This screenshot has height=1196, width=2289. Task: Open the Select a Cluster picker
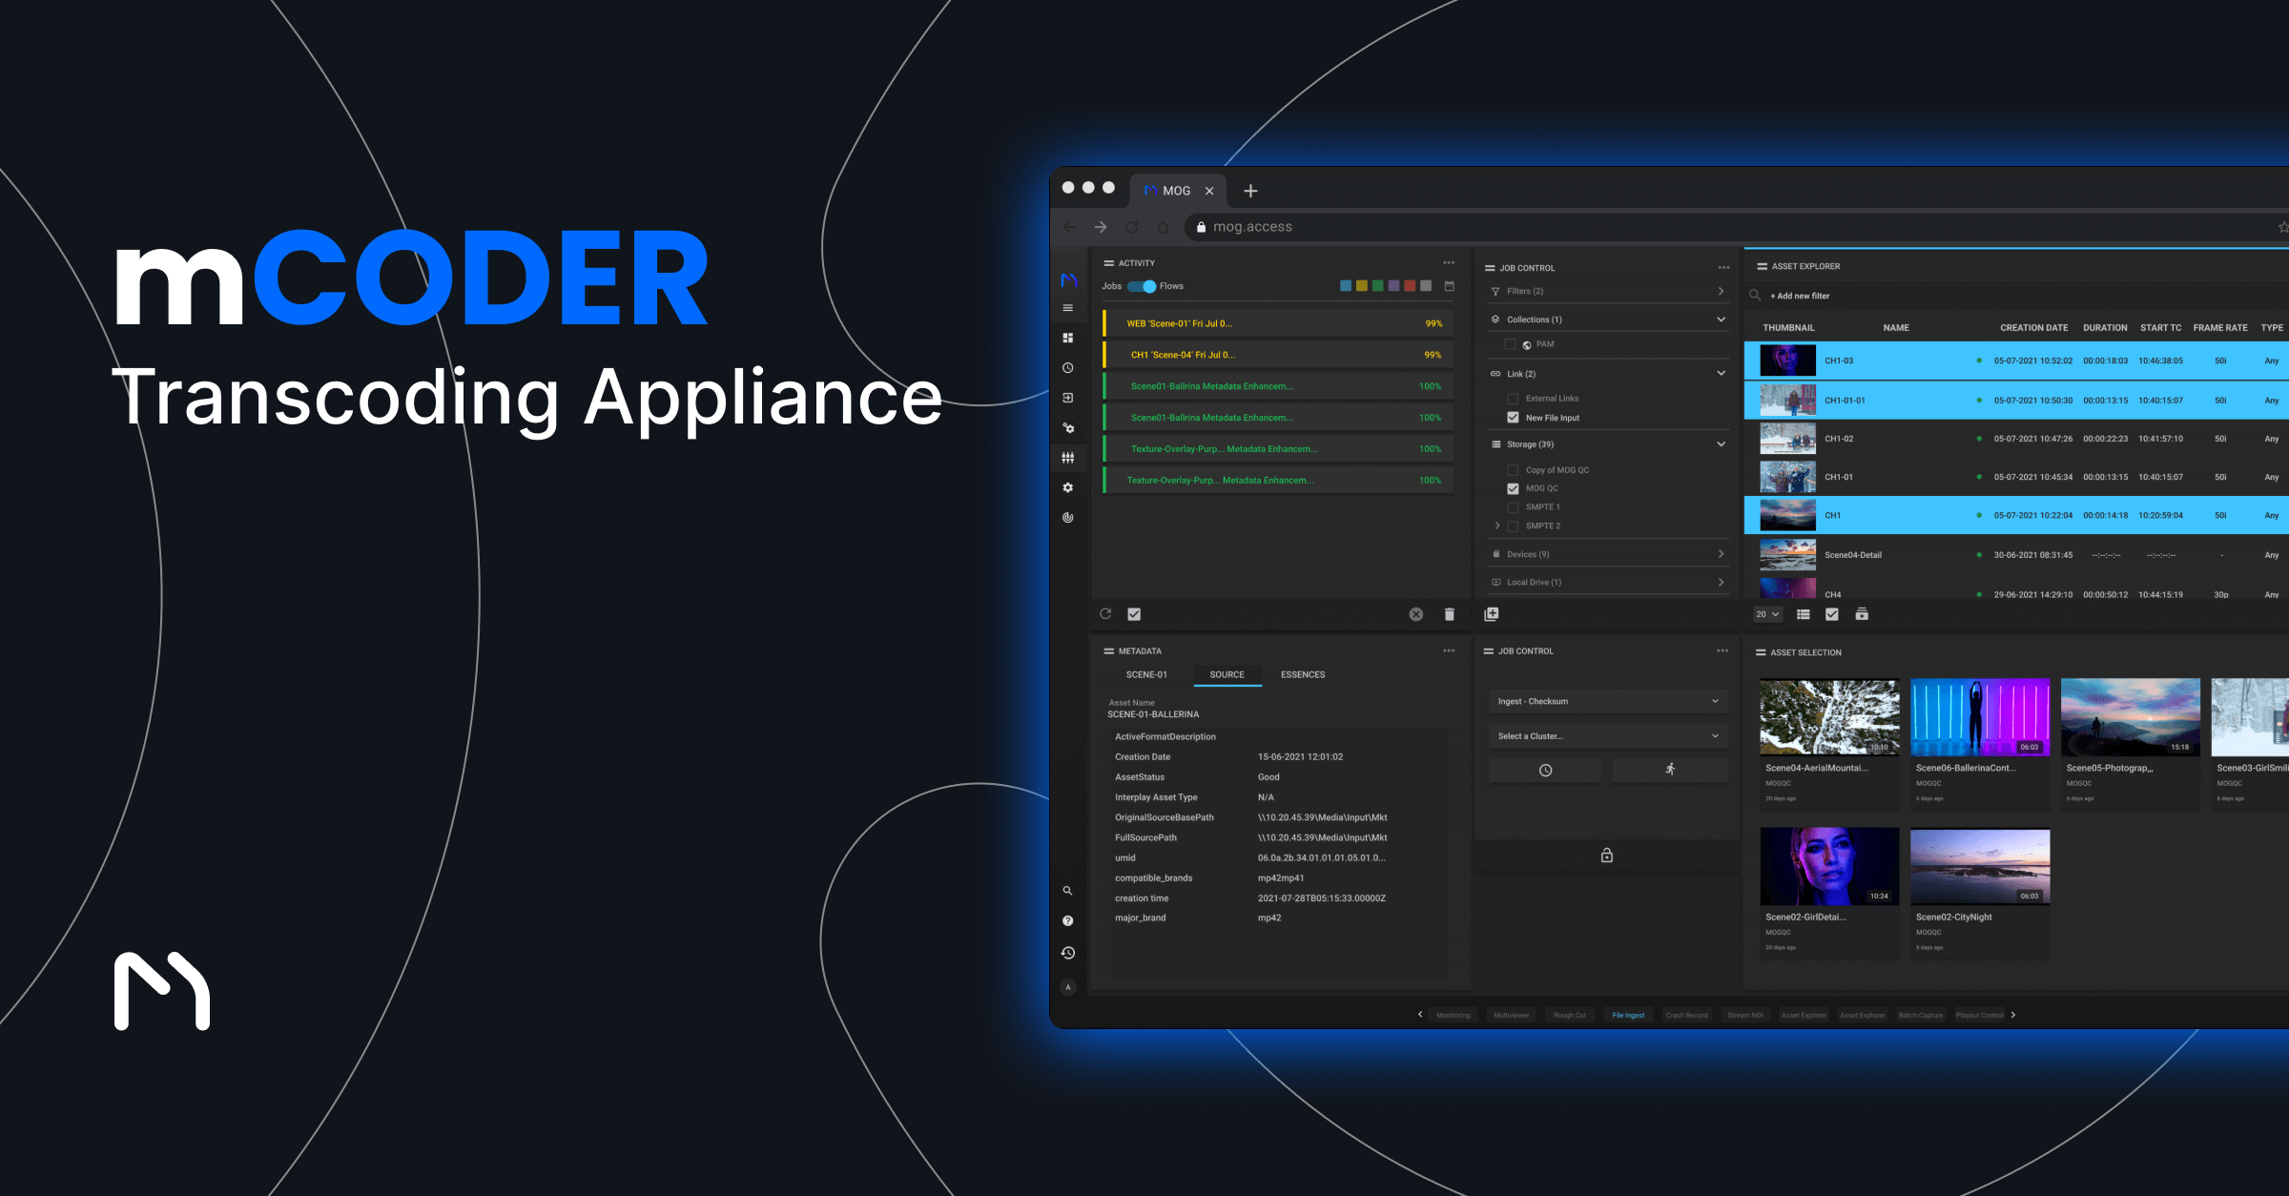point(1608,735)
